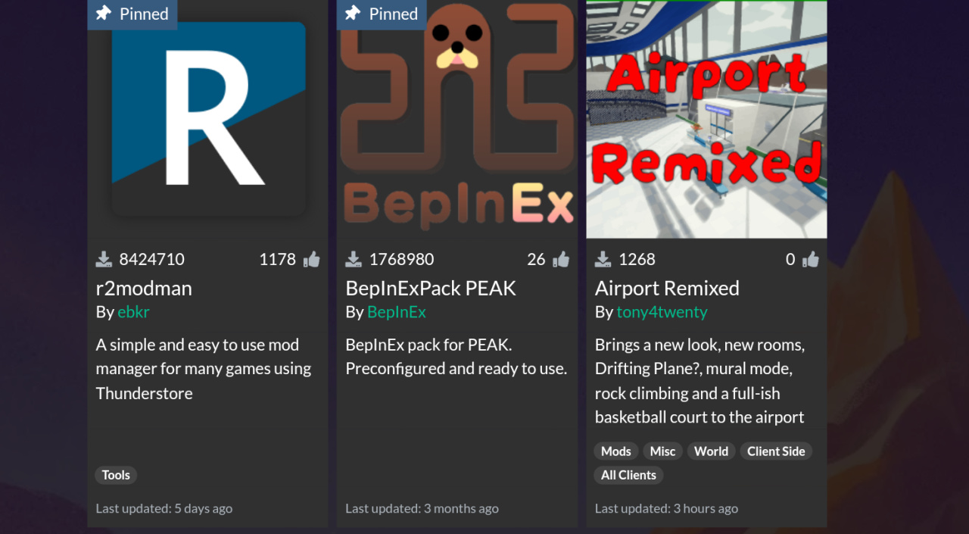Visit author ebkr's profile

point(134,311)
